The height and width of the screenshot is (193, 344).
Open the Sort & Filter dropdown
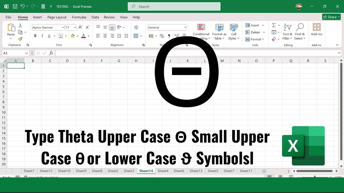click(287, 32)
